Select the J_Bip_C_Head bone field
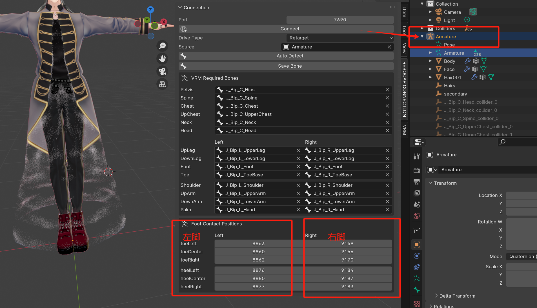 click(303, 130)
